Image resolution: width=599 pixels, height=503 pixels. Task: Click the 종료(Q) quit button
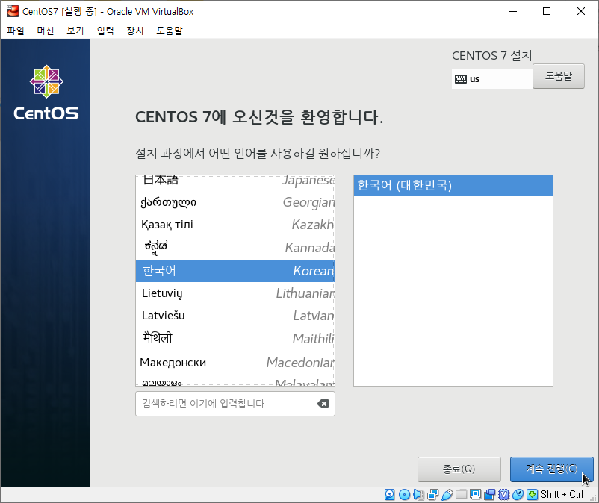459,469
